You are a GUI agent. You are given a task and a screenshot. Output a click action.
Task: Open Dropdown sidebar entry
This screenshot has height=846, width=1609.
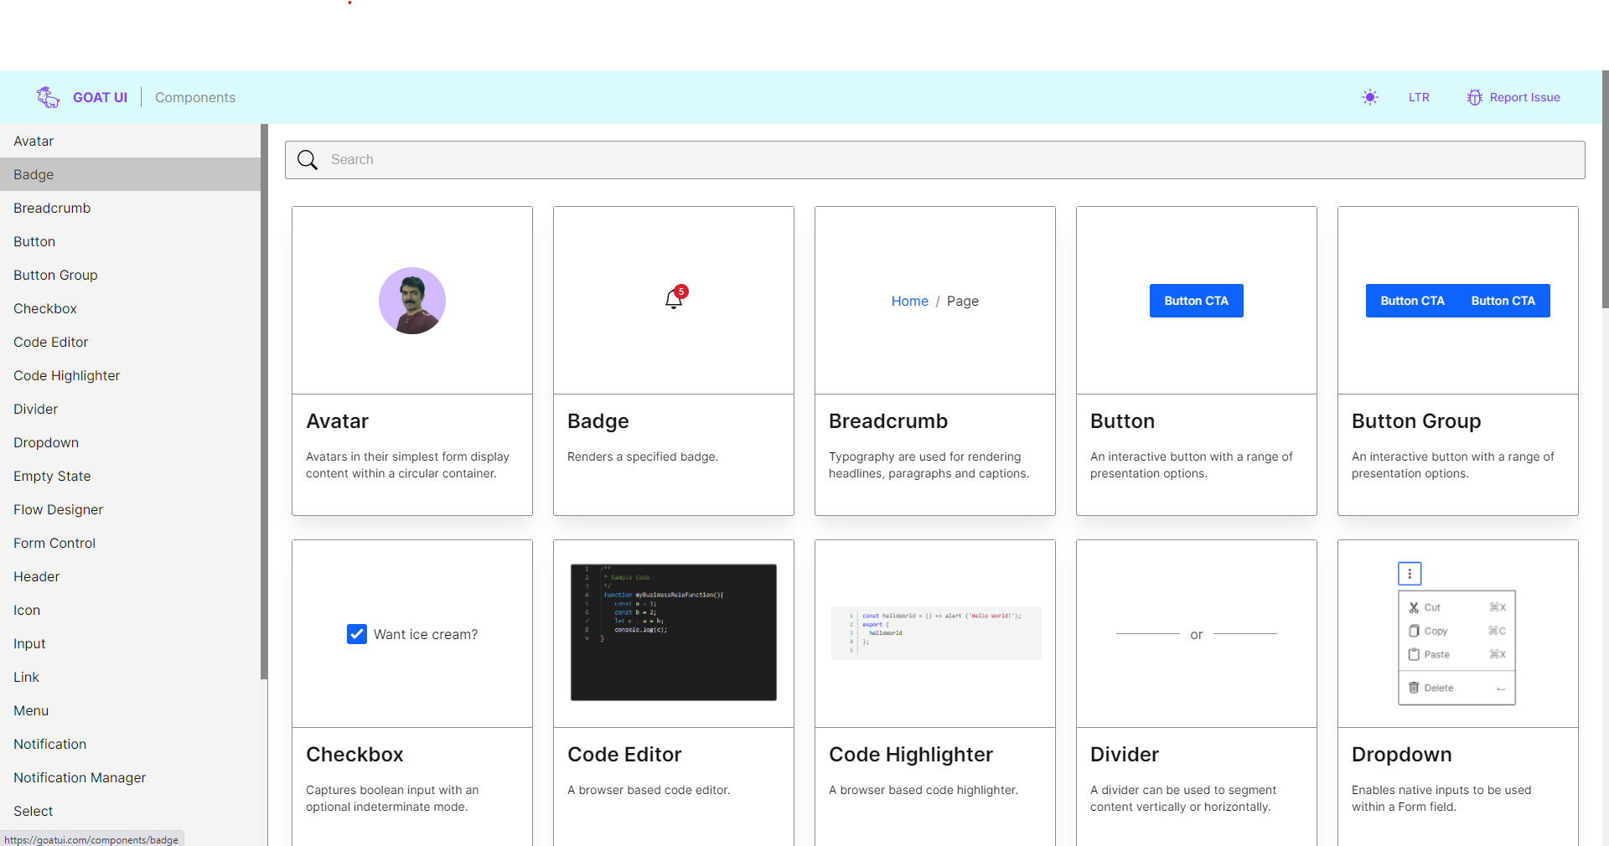130,442
